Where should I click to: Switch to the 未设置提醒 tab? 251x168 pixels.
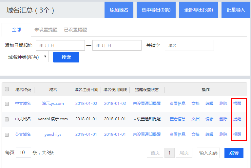pos(46,30)
